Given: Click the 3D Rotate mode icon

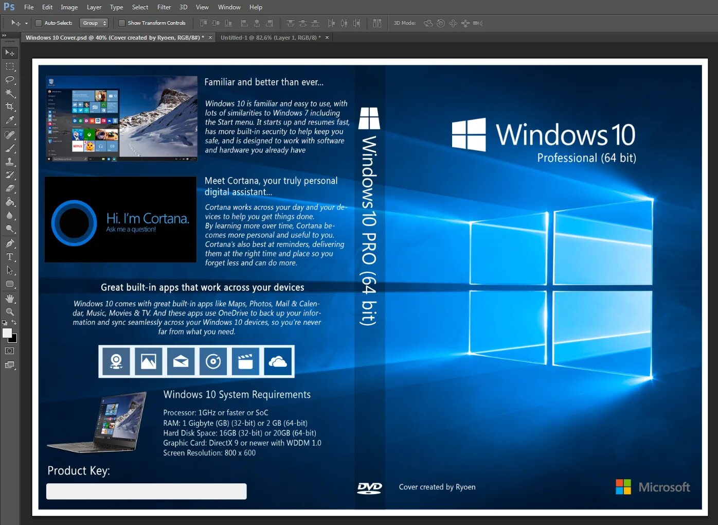Looking at the screenshot, I should click(x=428, y=23).
